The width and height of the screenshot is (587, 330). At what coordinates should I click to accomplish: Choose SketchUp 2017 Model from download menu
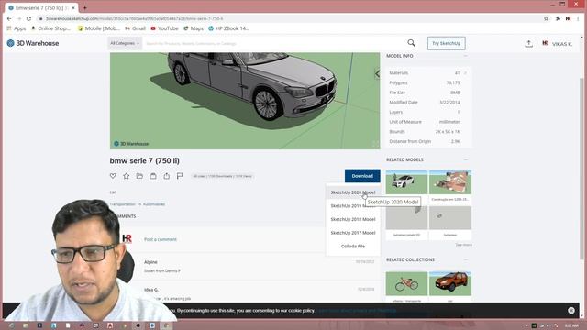click(352, 233)
